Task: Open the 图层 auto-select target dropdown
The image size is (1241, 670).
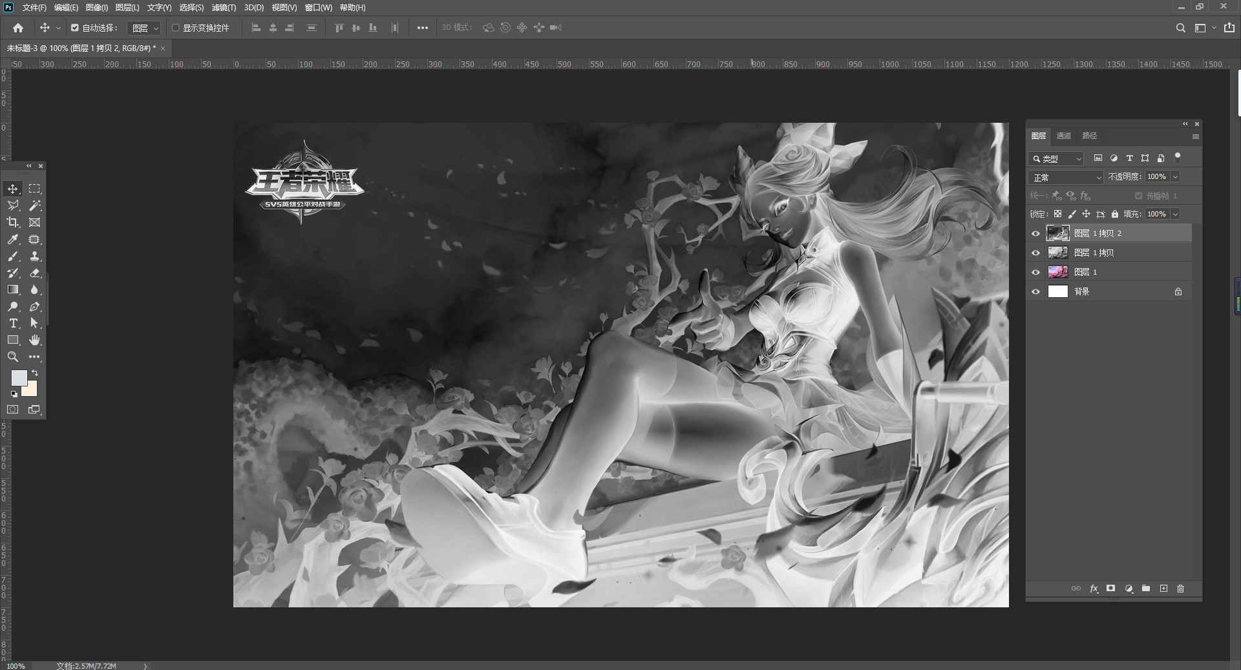Action: [x=143, y=28]
